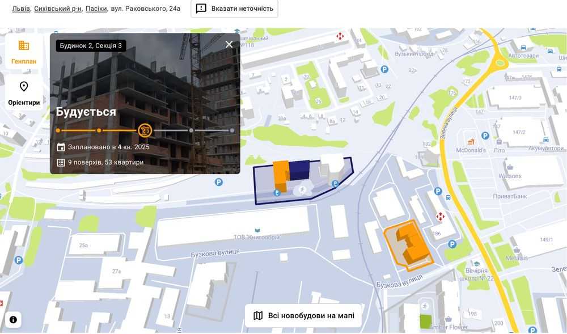Follow the Сихівський р-н breadcrumb link

pyautogui.click(x=58, y=9)
